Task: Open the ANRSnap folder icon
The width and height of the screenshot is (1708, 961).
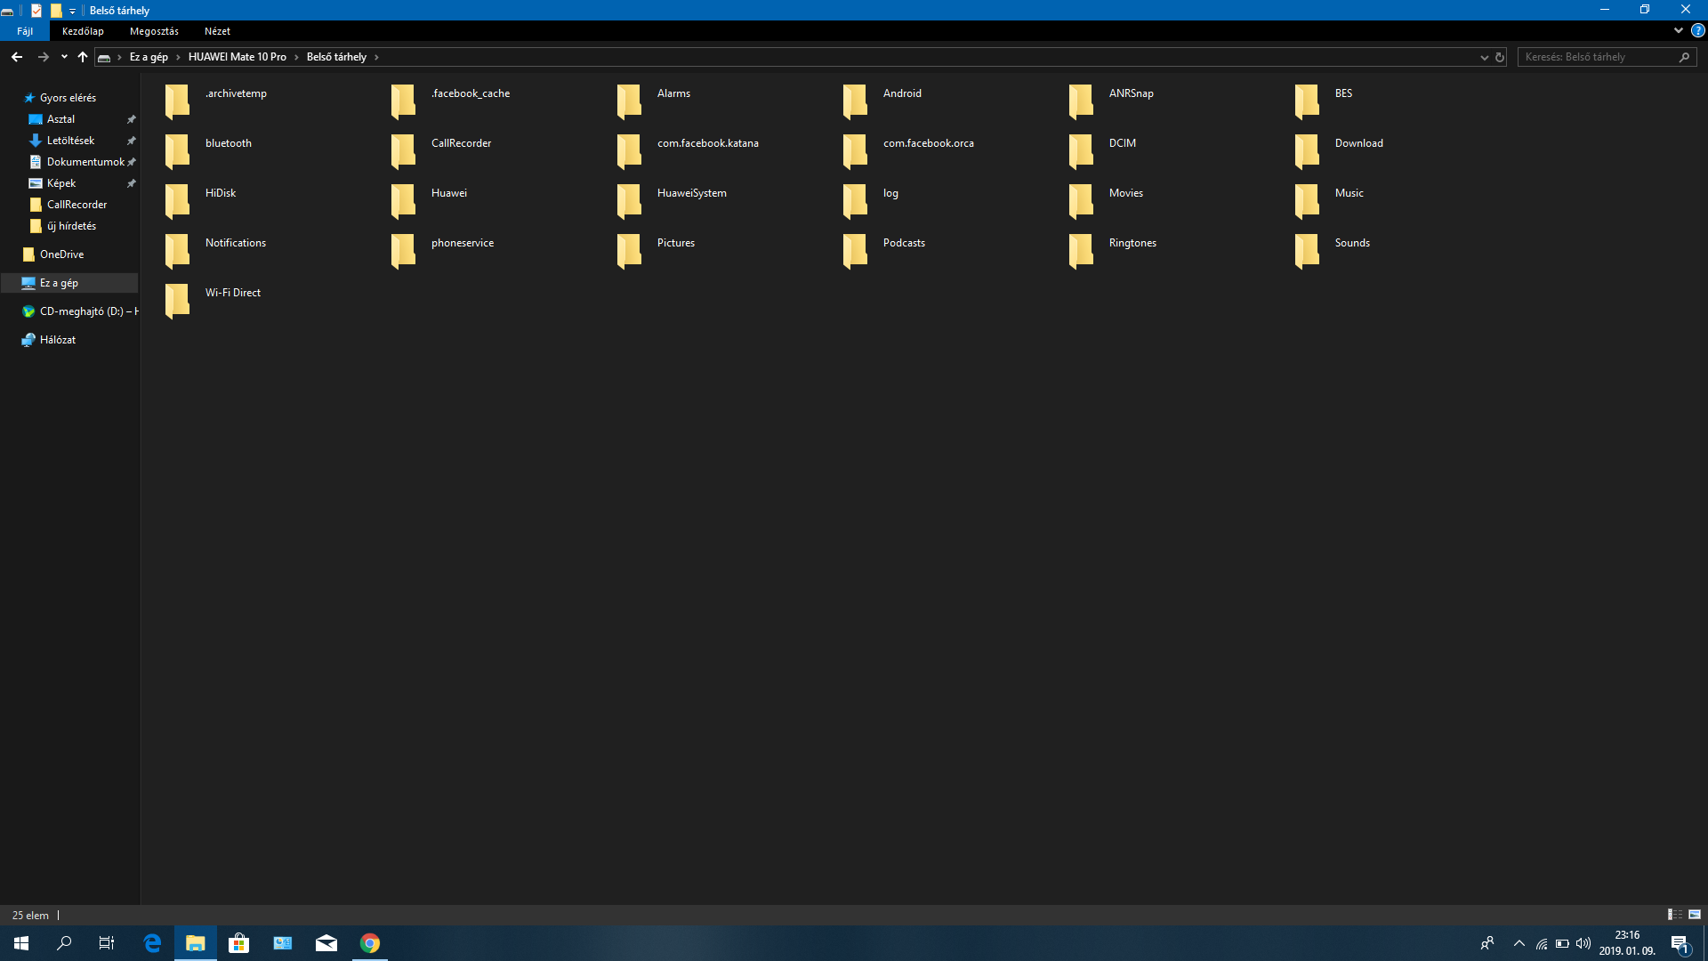Action: point(1081,101)
